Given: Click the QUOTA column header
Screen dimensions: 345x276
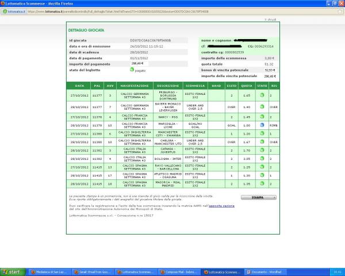Looking at the screenshot, I should pos(247,85).
